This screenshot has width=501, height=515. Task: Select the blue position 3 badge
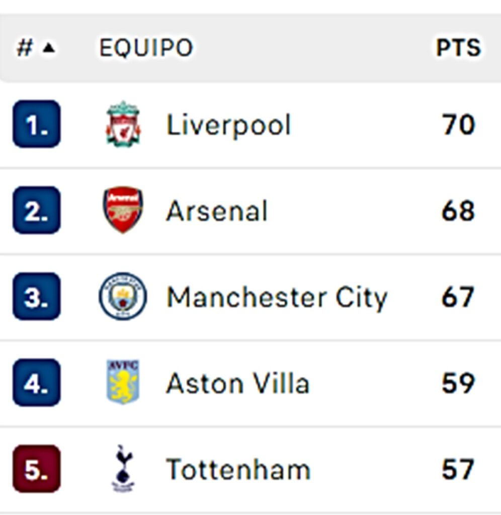(36, 296)
